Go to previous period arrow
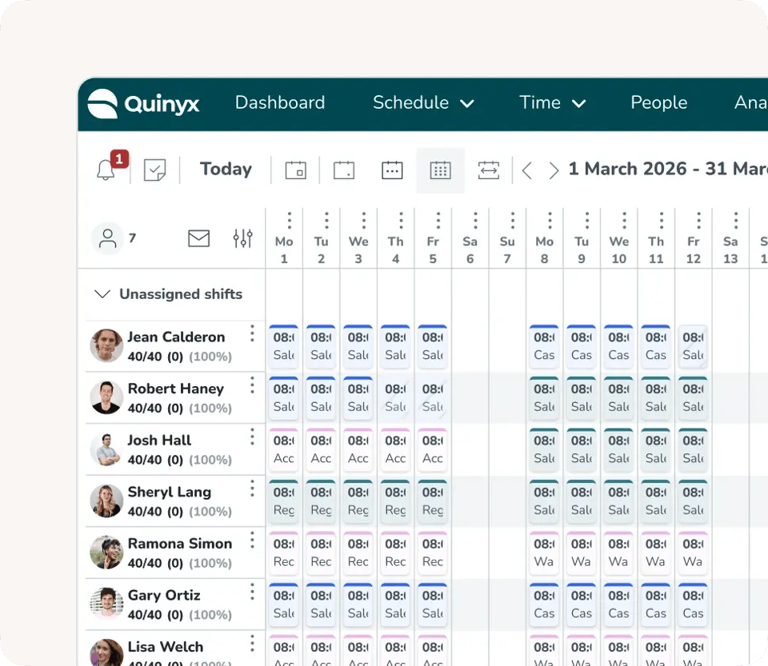The image size is (768, 666). pos(527,170)
